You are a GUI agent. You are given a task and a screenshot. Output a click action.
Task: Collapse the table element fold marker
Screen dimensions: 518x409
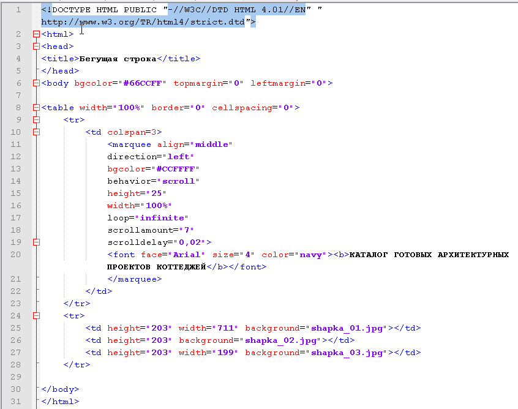pos(36,108)
